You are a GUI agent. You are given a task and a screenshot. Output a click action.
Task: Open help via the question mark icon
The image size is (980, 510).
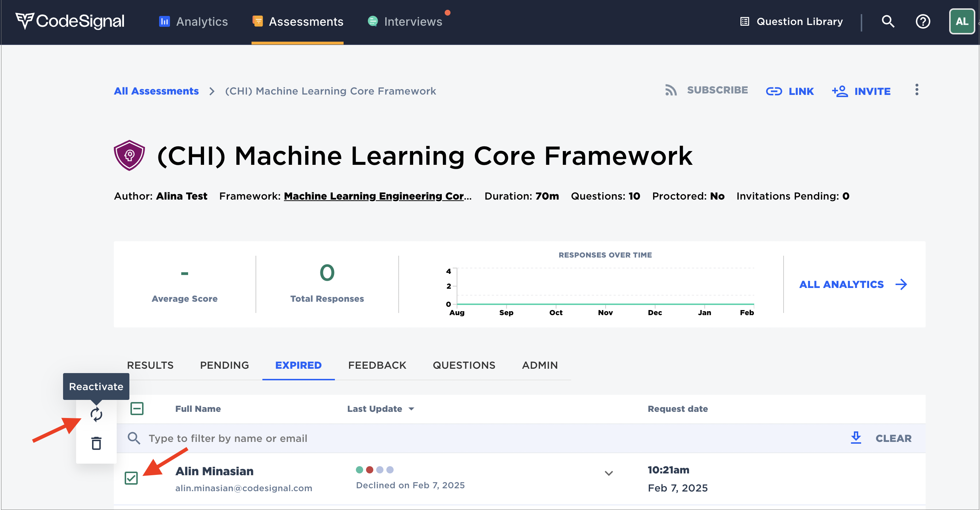coord(922,22)
